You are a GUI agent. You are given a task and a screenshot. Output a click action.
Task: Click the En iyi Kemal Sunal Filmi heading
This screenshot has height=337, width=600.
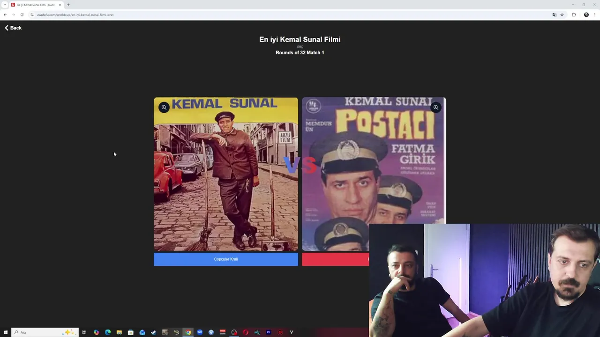pos(300,39)
